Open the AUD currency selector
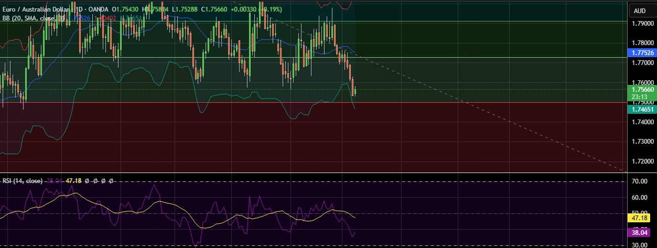 click(640, 10)
